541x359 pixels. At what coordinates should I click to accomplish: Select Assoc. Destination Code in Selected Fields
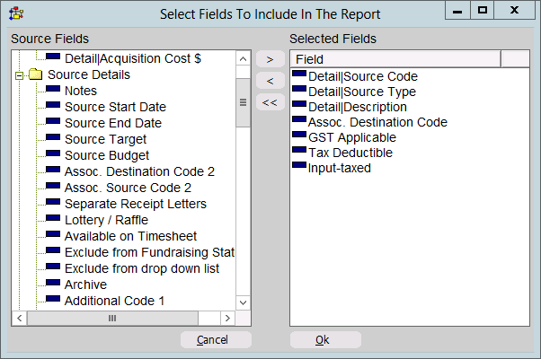[377, 122]
